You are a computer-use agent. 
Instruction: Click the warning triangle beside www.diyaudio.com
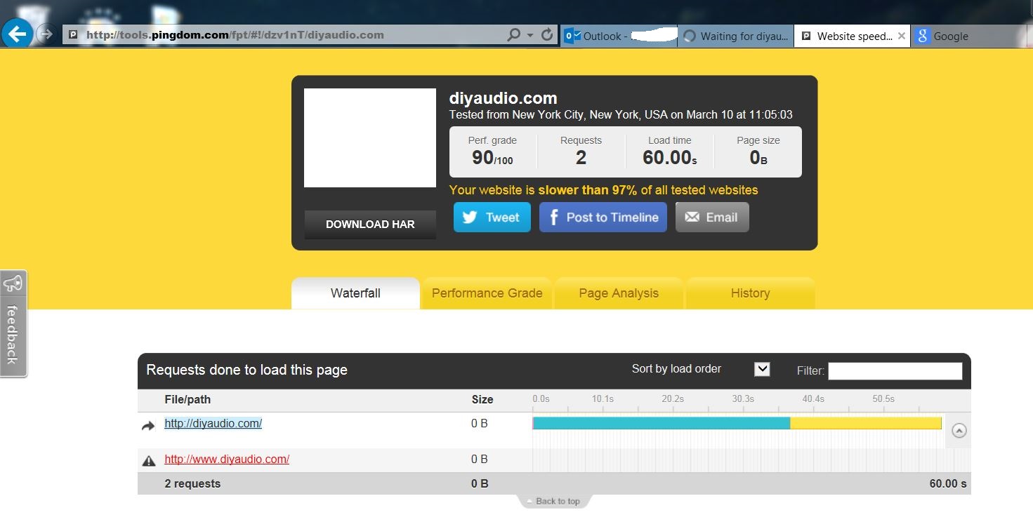tap(149, 461)
